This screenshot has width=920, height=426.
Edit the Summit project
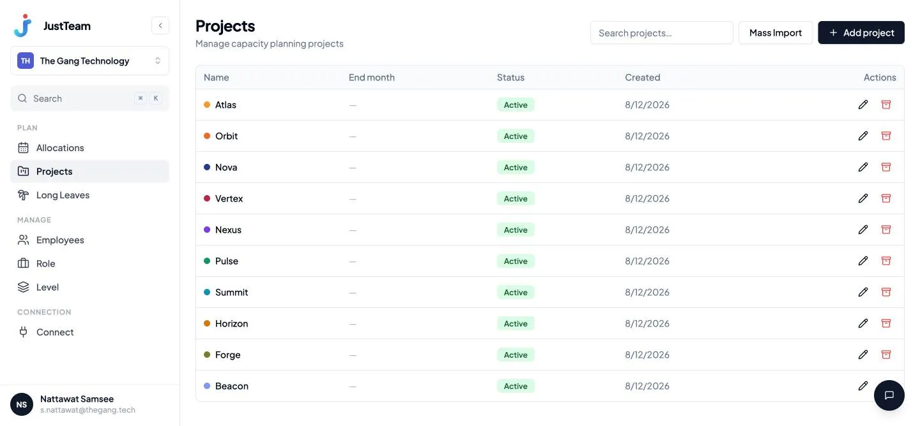point(863,292)
